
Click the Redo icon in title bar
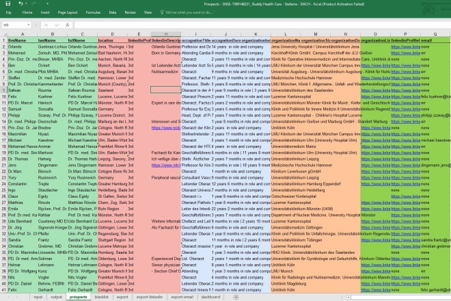click(x=33, y=3)
